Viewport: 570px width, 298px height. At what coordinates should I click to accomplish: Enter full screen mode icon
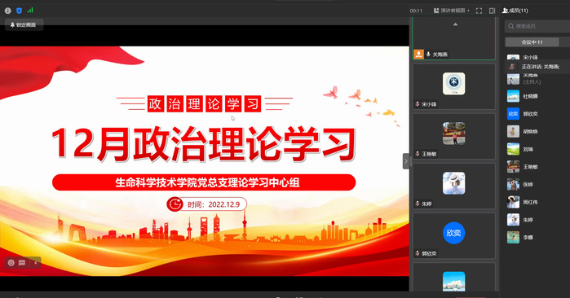point(479,11)
